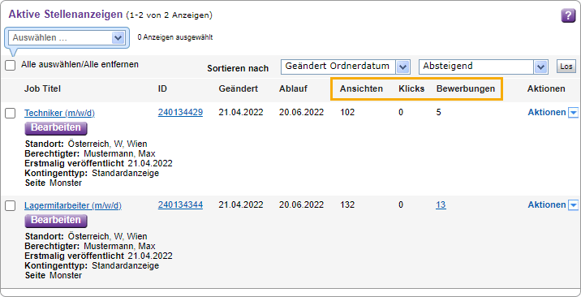The image size is (581, 297).
Task: Click the Ansichten column header
Action: (x=361, y=89)
